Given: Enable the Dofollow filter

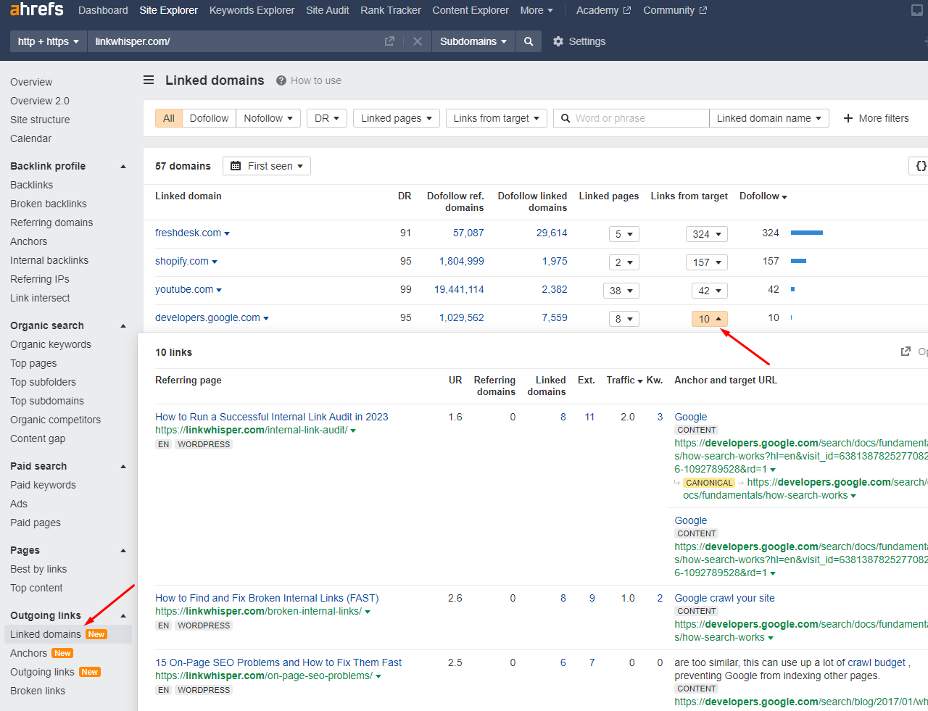Looking at the screenshot, I should coord(209,117).
